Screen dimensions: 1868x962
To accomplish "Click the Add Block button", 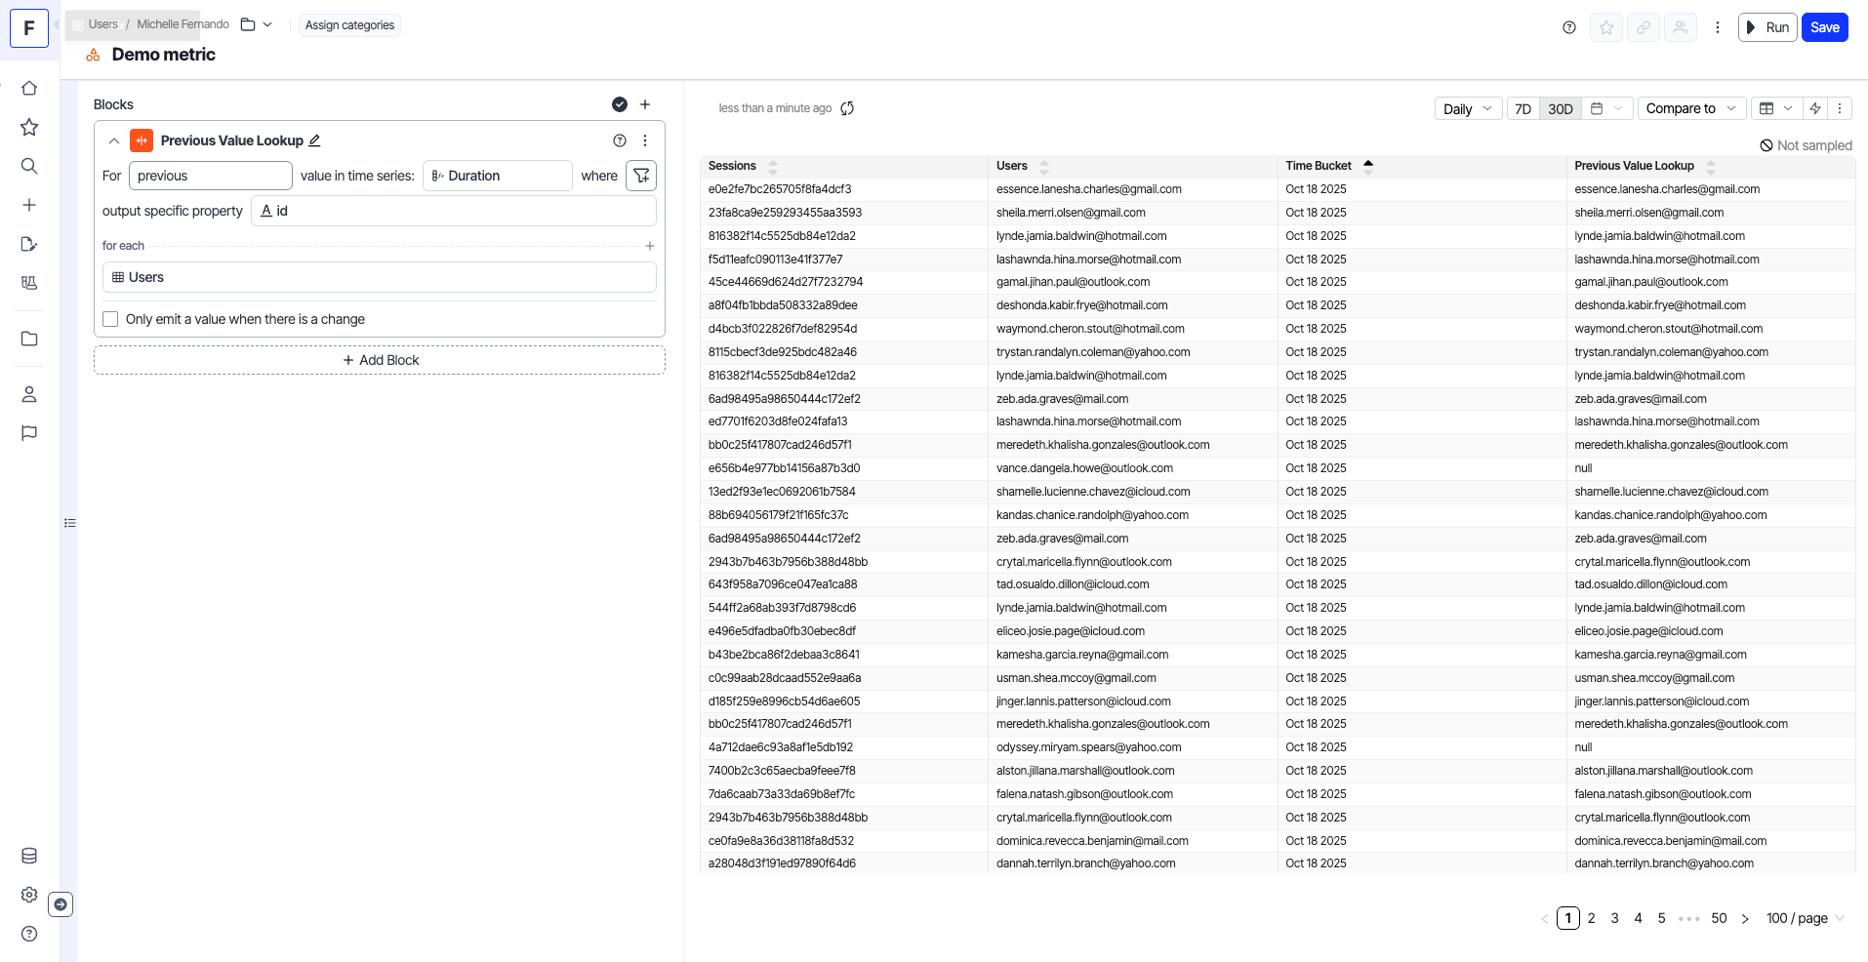I will point(380,360).
